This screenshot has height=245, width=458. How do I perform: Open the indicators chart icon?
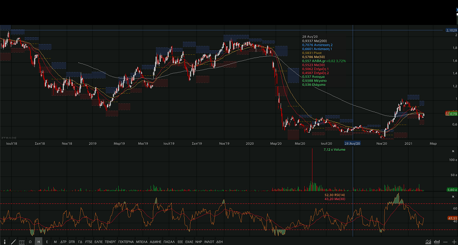coord(428,242)
